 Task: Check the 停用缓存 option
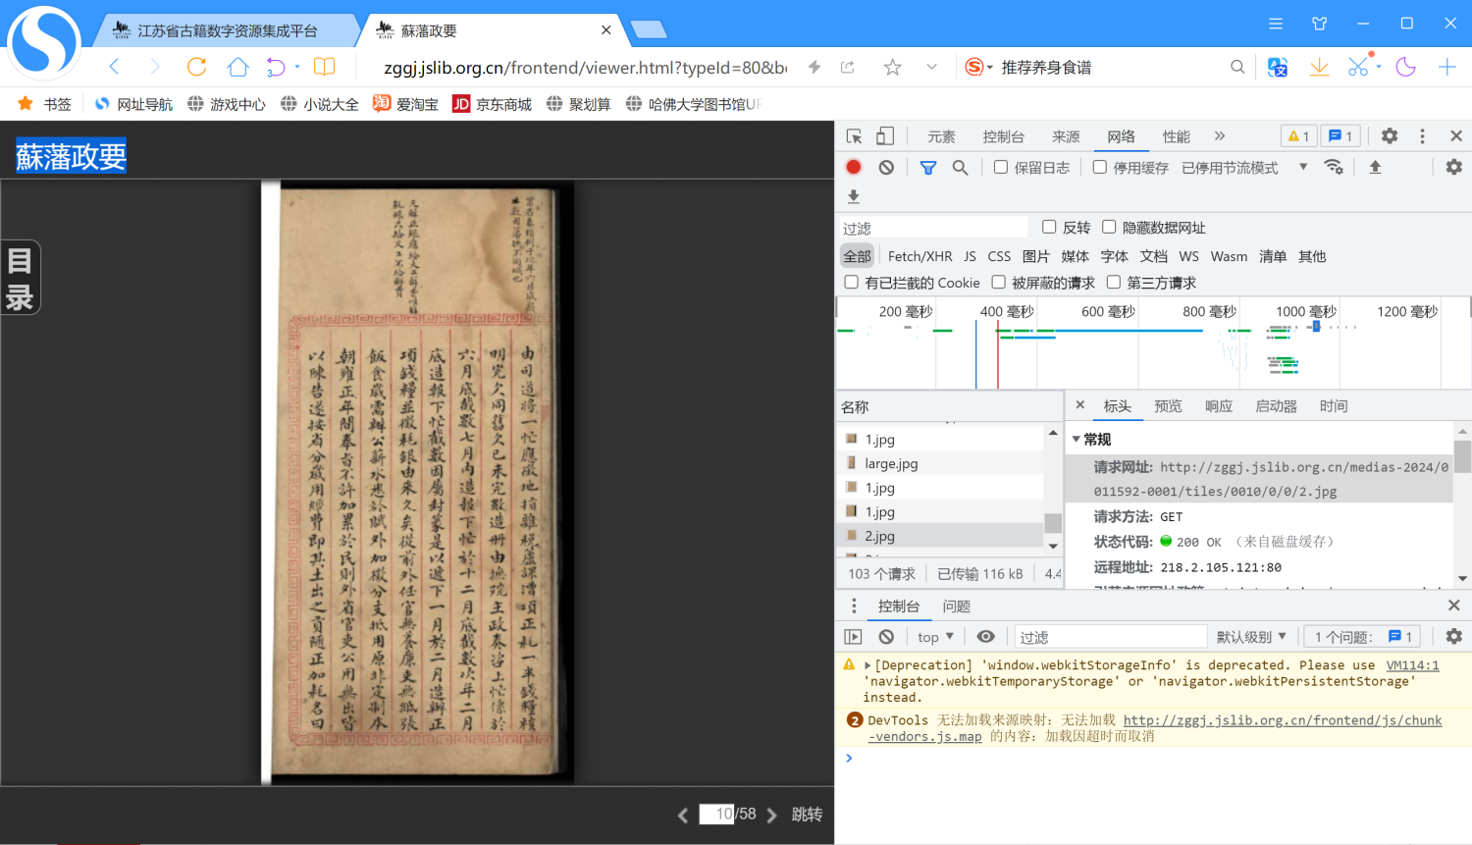click(x=1100, y=168)
